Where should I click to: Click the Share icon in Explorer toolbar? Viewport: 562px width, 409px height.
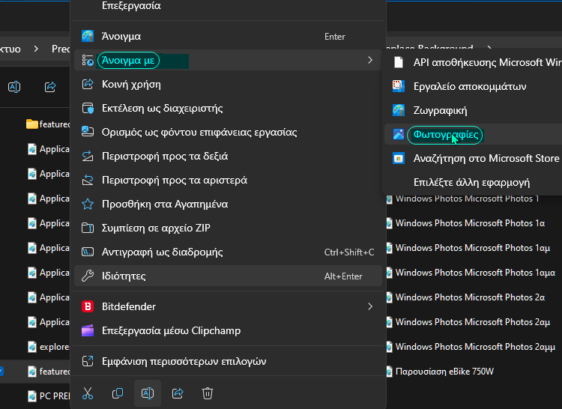pos(50,87)
